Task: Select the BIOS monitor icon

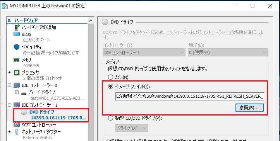Action: point(17,34)
